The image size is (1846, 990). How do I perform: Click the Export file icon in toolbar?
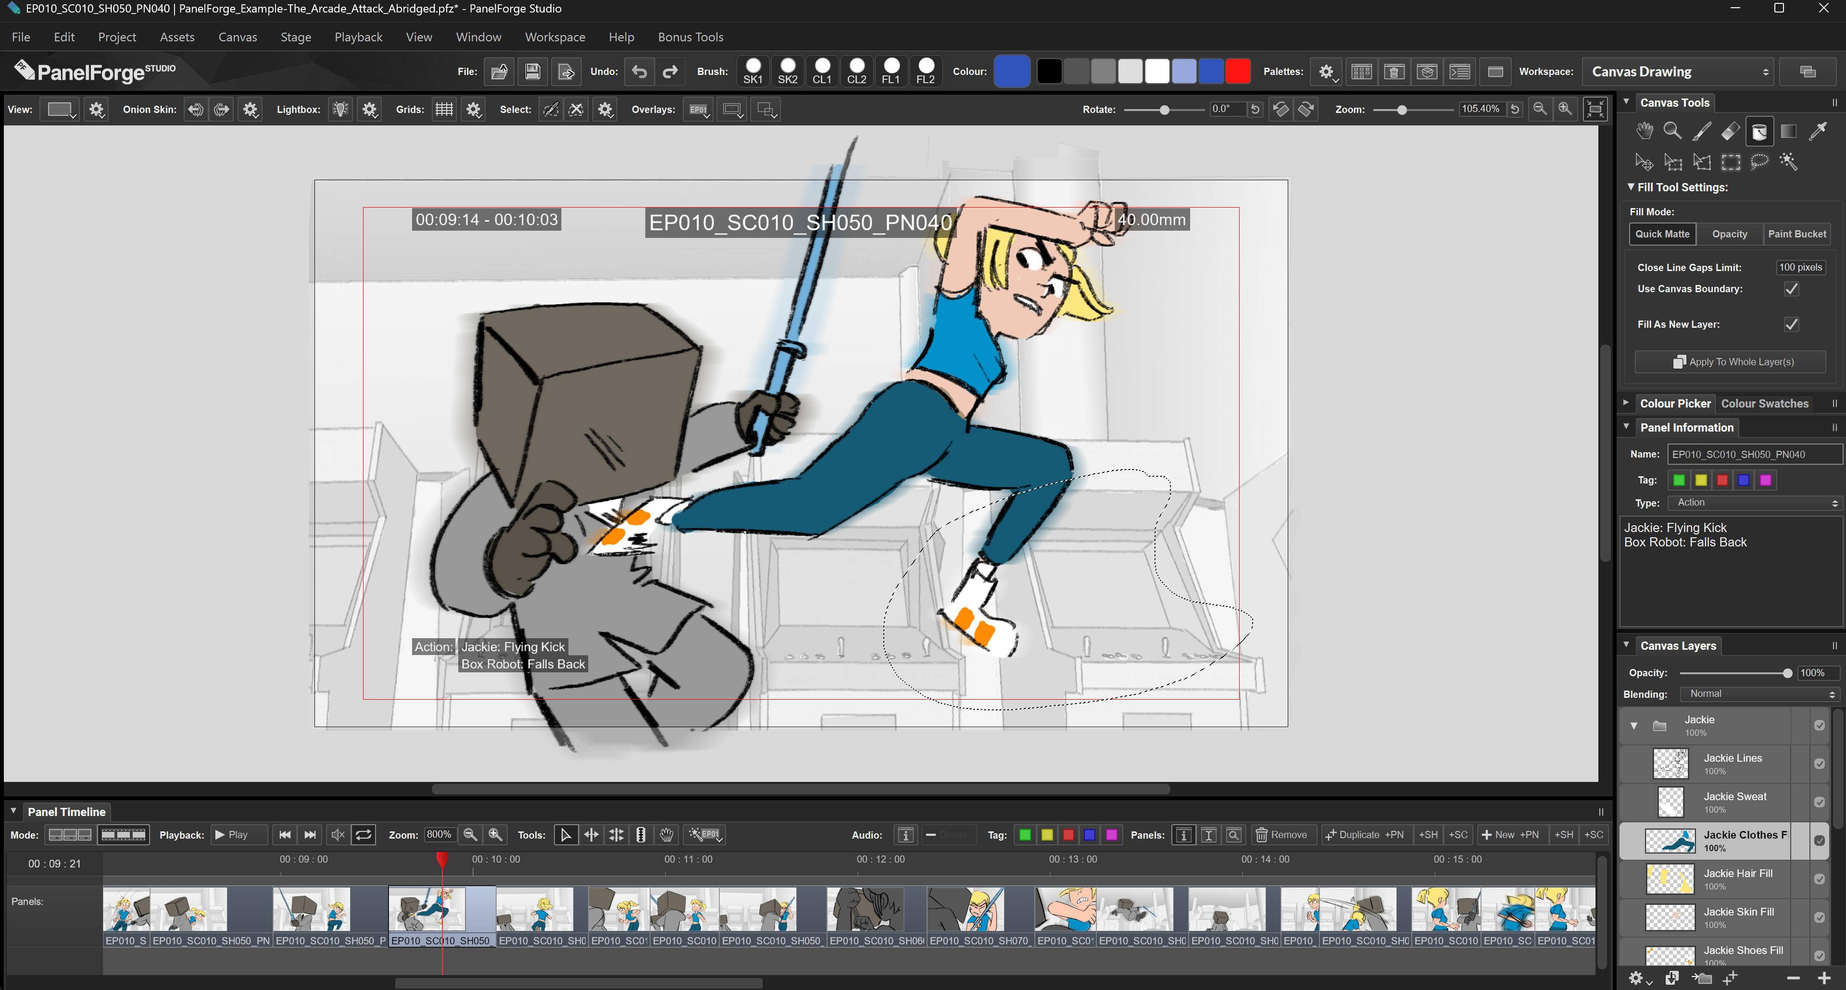(x=566, y=72)
